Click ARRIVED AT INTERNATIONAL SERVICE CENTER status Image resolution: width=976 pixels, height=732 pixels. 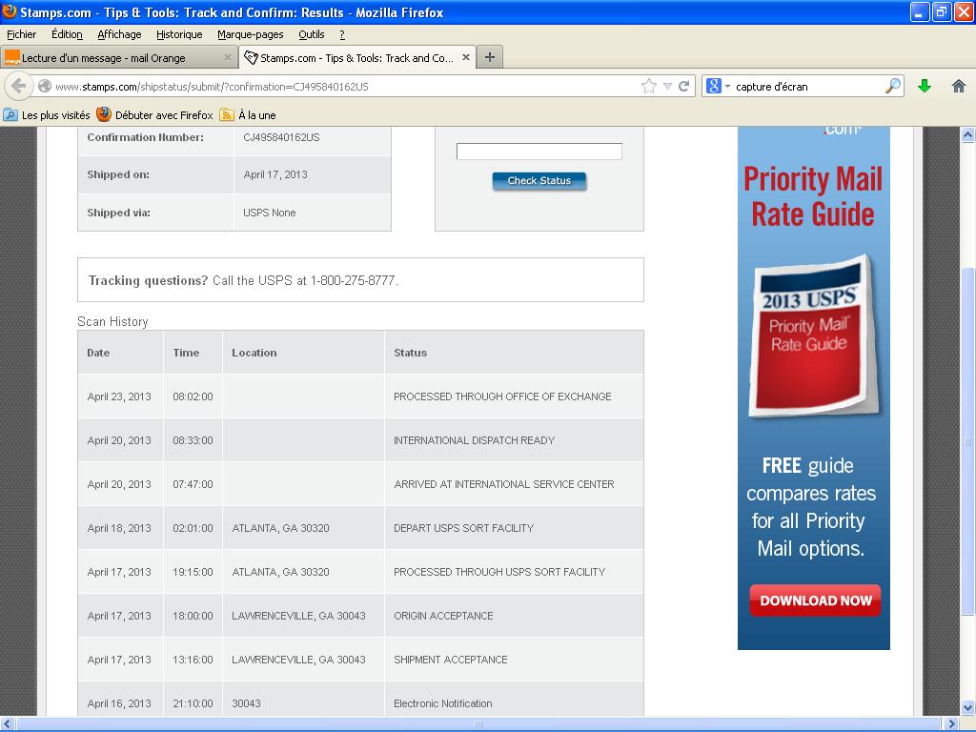503,483
